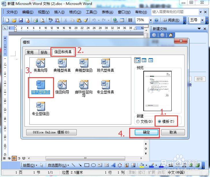Toggle the 扩展 status bar indicator
The height and width of the screenshot is (177, 210).
[x=151, y=172]
